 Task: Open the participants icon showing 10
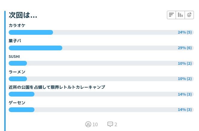[x=88, y=124]
